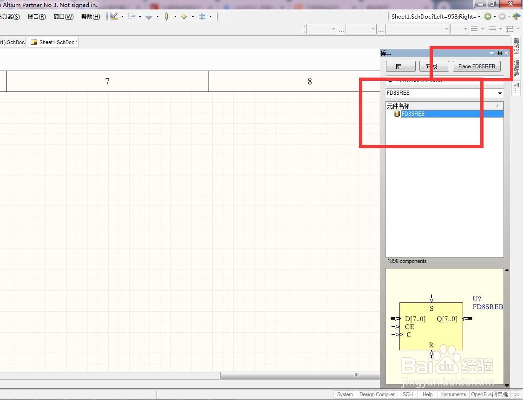Sort by 元件名称 column header
This screenshot has width=523, height=400.
pyautogui.click(x=445, y=106)
